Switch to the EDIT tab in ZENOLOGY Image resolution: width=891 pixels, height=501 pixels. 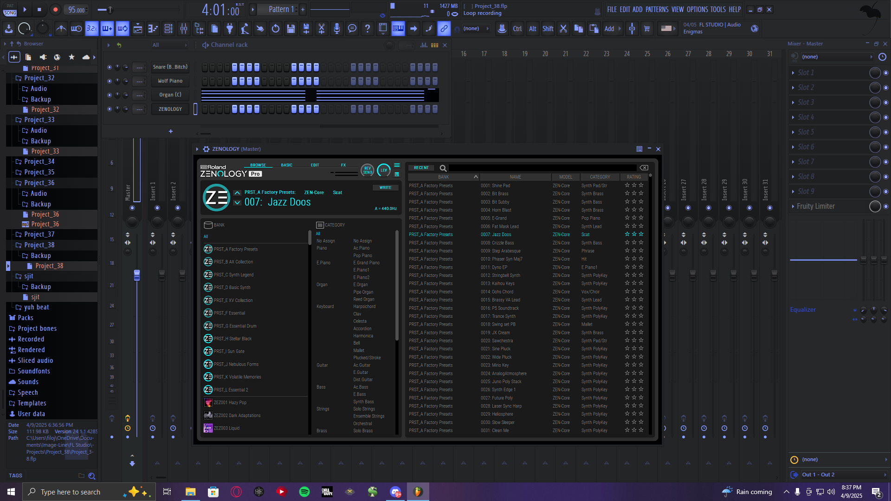pyautogui.click(x=315, y=165)
